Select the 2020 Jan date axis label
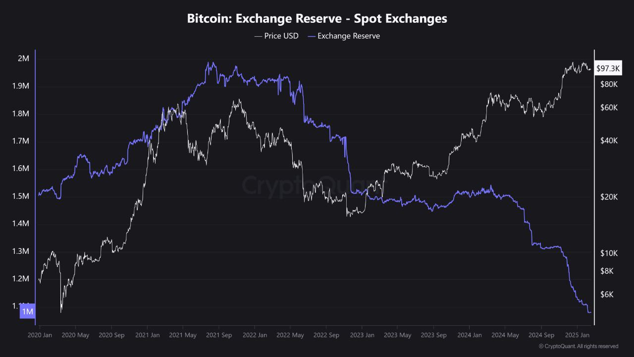The width and height of the screenshot is (634, 357). point(40,335)
